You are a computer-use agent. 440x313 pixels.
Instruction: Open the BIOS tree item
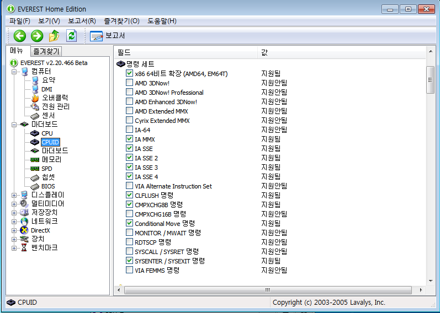(x=43, y=186)
